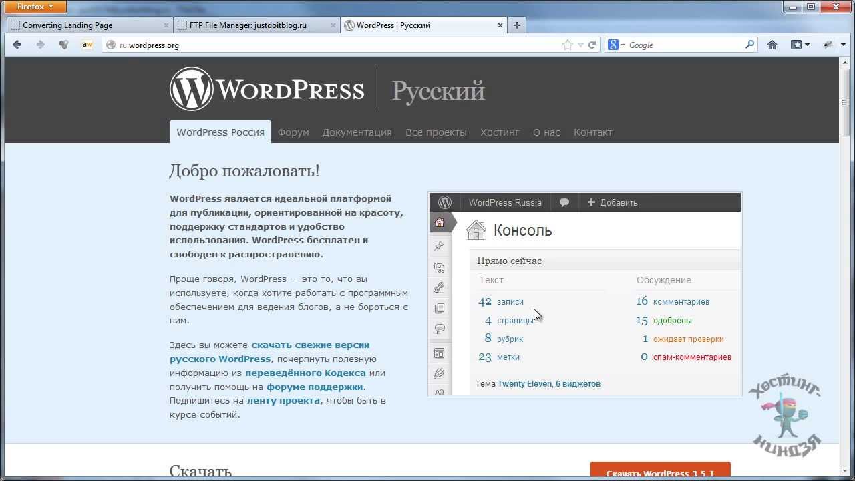Viewport: 855px width, 481px height.
Task: Close the Converting Landing Page tab
Action: click(166, 25)
